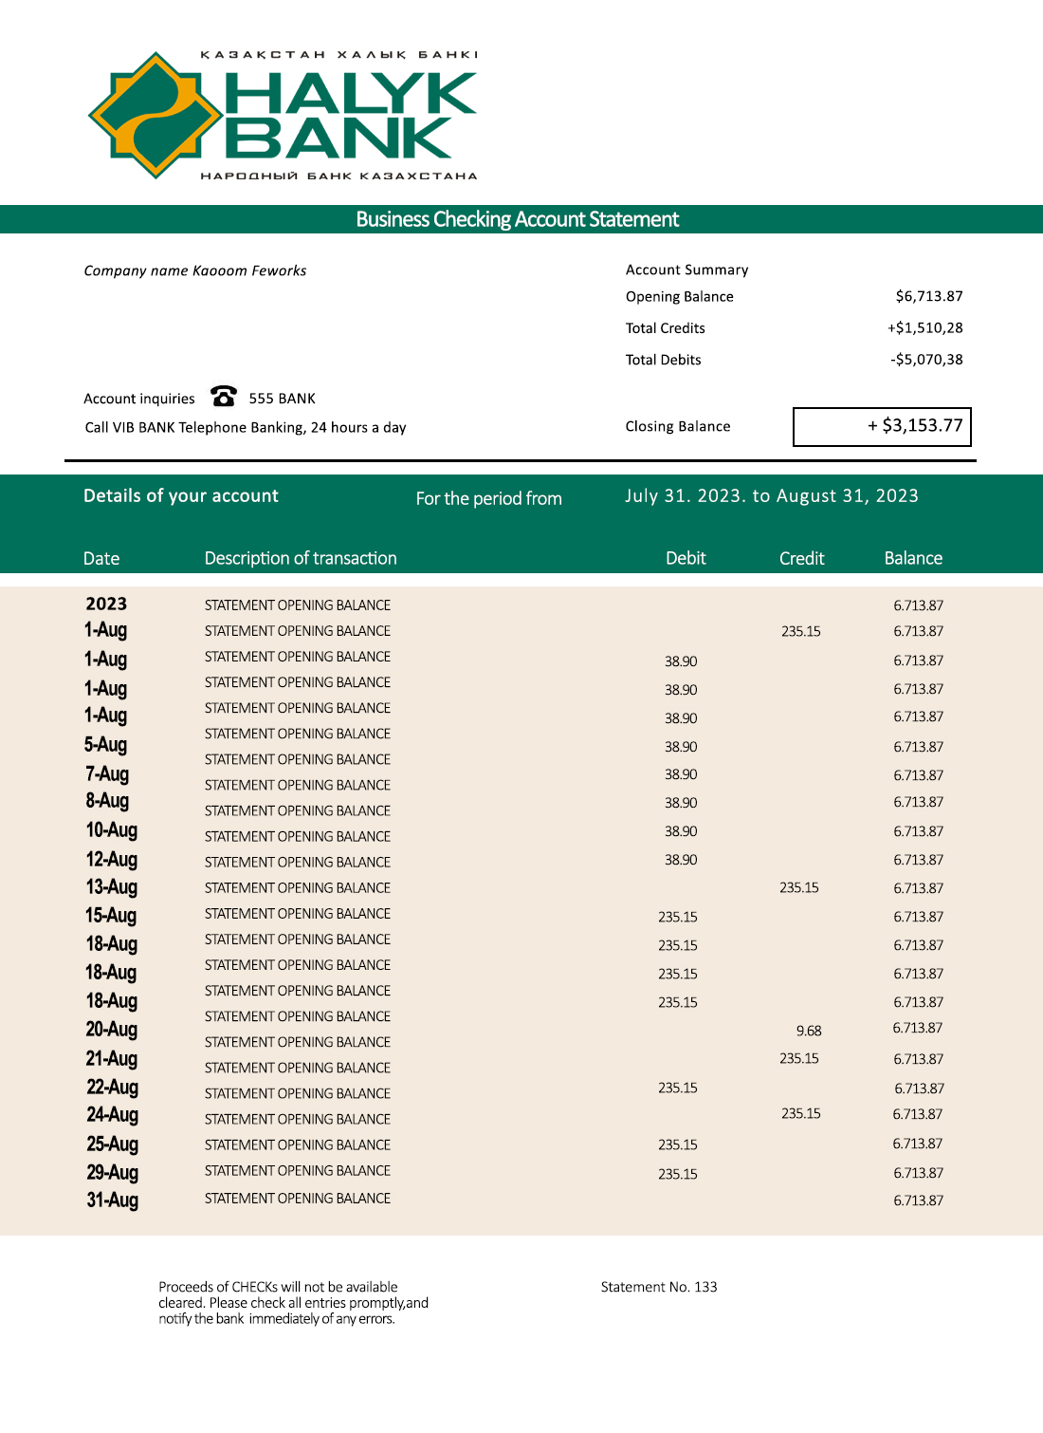The height and width of the screenshot is (1433, 1043).
Task: Click the Details of your account heading
Action: click(181, 495)
